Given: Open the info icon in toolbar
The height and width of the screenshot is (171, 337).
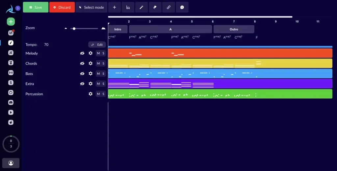Looking at the screenshot, I should tap(182, 7).
